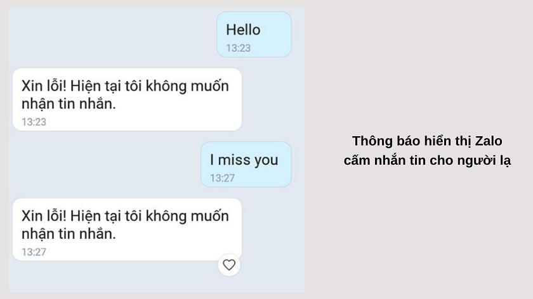Select the 'I miss you' bubble
533x299 pixels.
[246, 164]
